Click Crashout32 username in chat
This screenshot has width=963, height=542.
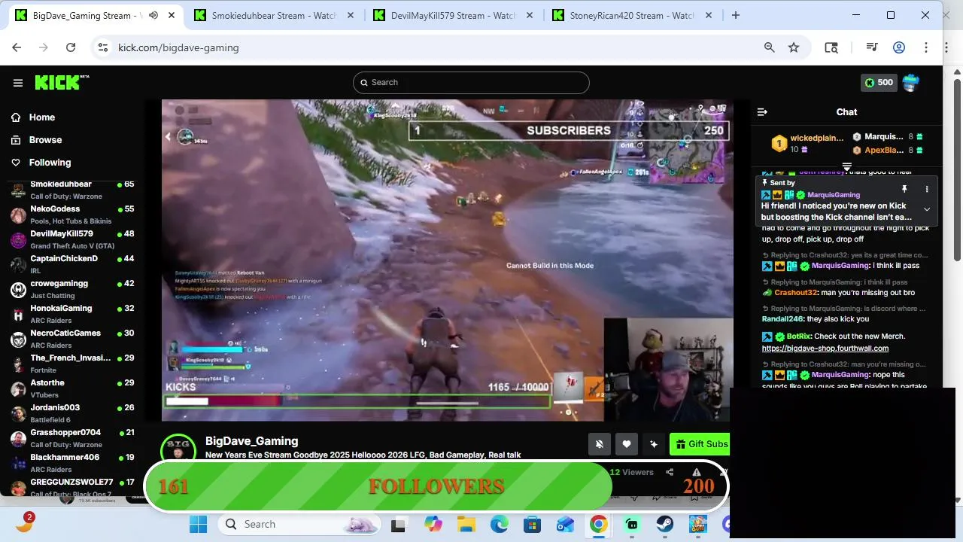click(x=795, y=293)
